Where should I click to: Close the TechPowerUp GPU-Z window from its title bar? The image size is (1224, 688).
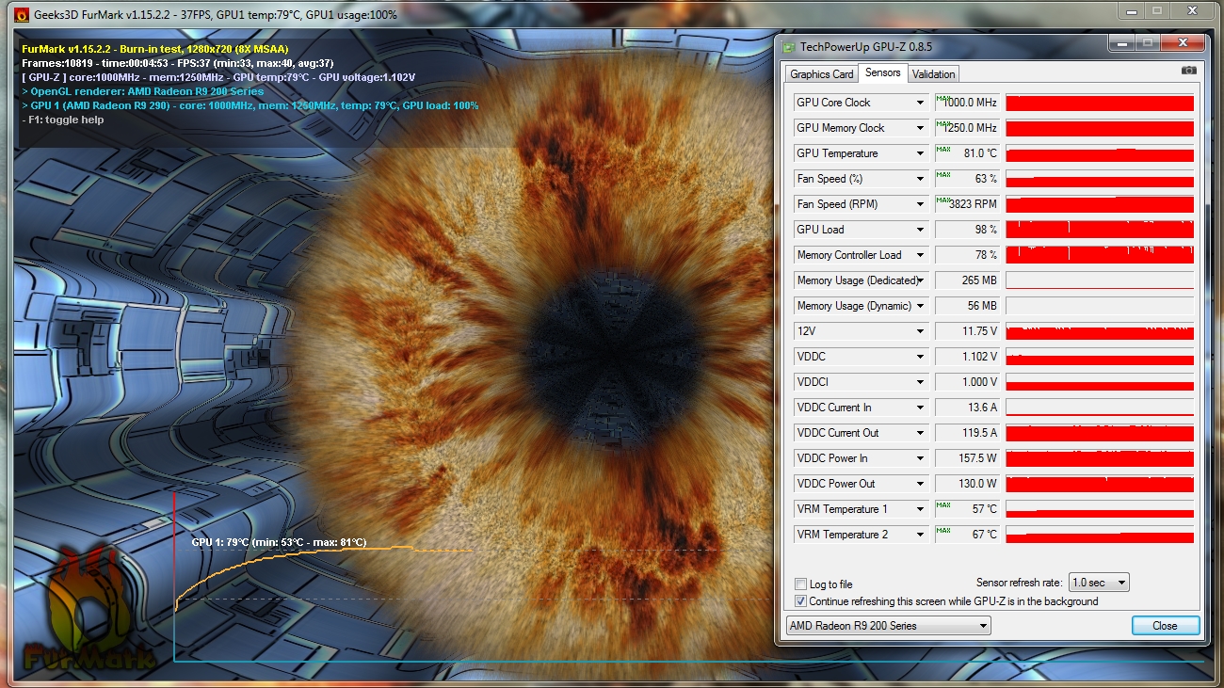[x=1181, y=43]
